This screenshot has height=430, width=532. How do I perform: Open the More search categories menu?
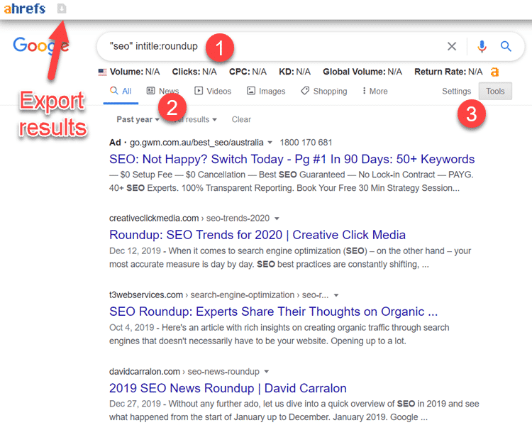[375, 91]
